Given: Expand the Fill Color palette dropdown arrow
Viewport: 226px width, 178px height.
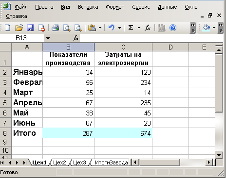Looking at the screenshot, I should point(214,28).
